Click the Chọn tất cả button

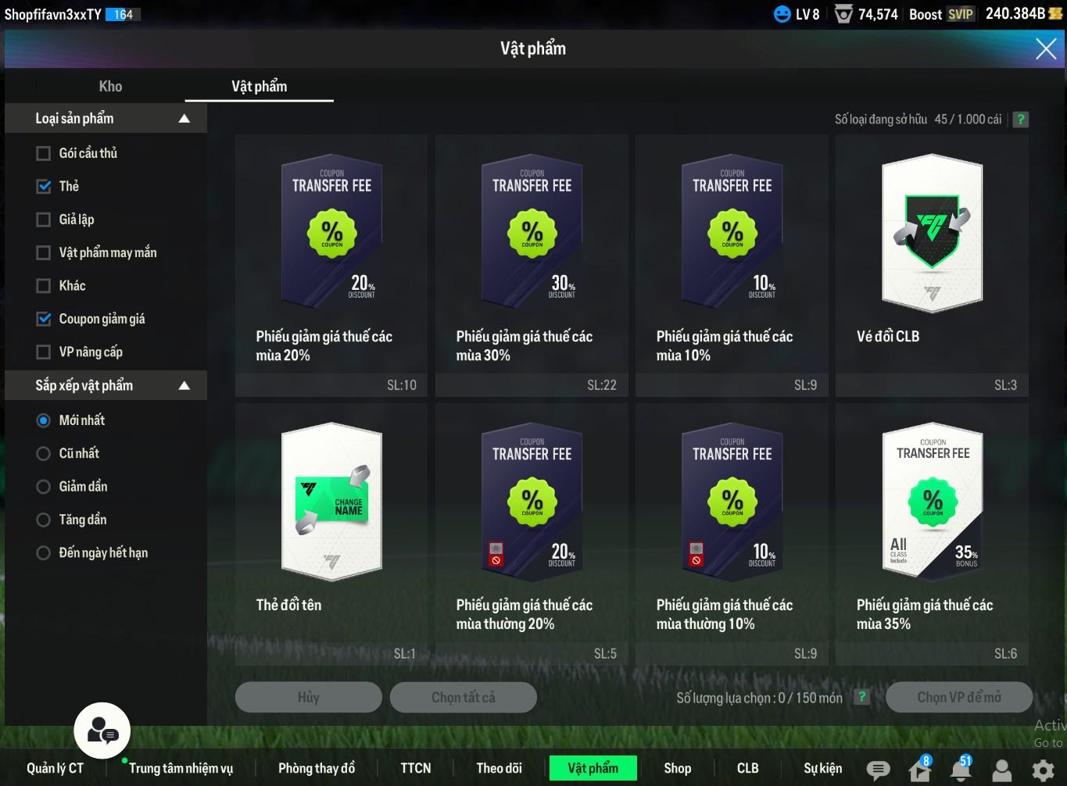pos(463,697)
